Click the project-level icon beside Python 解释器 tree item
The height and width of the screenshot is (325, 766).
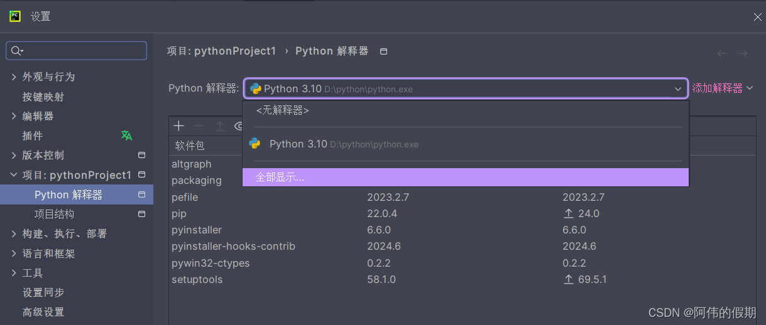[x=142, y=194]
